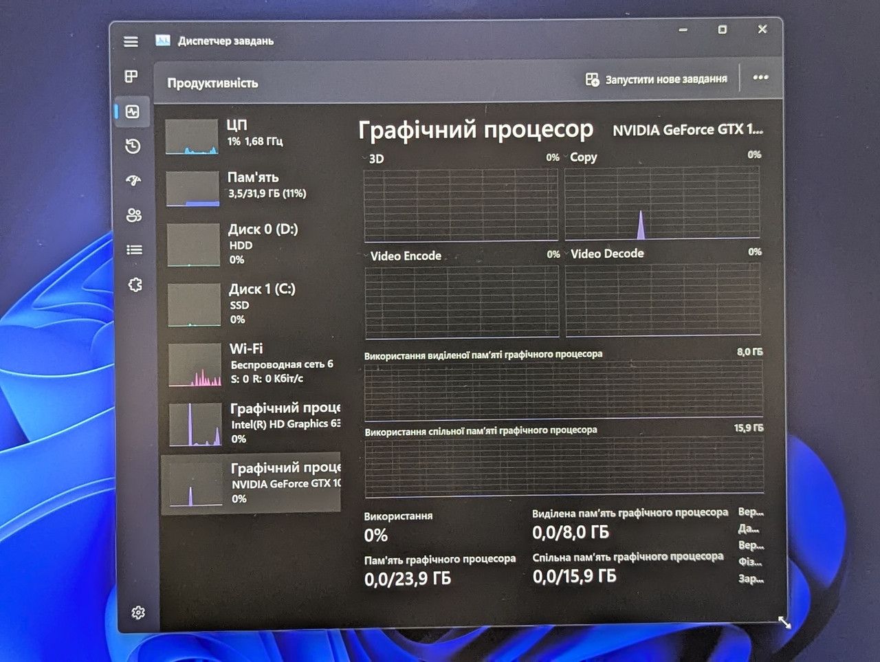Click the Графічний процесор main heading
880x662 pixels.
tap(476, 129)
